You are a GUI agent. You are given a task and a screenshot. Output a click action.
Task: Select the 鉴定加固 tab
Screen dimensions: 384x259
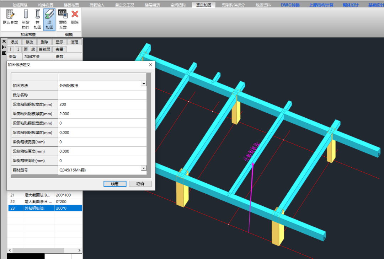(x=203, y=5)
